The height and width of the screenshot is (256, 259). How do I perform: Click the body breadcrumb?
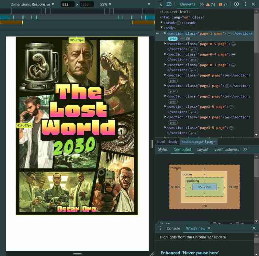pos(173,142)
